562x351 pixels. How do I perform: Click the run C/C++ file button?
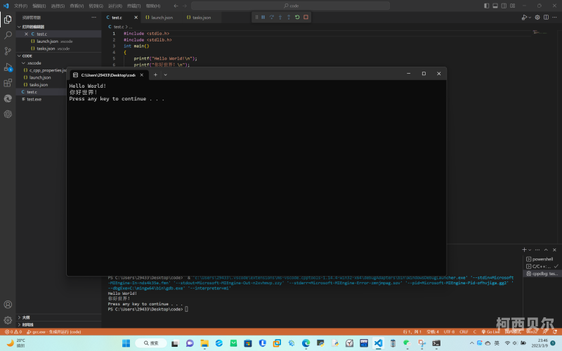(524, 17)
